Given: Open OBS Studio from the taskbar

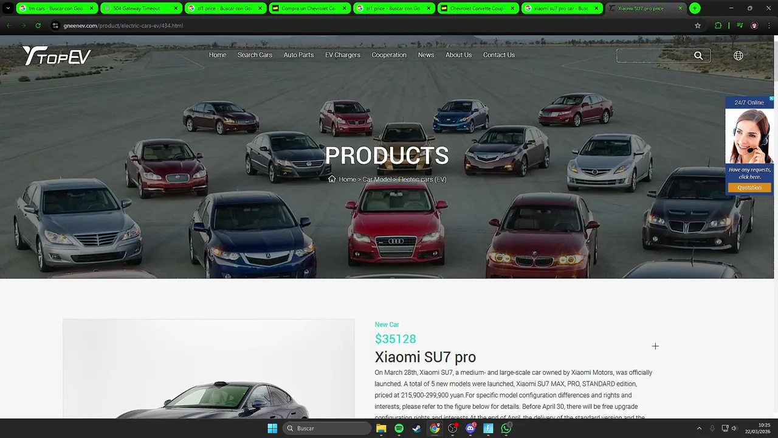Looking at the screenshot, I should [x=452, y=428].
